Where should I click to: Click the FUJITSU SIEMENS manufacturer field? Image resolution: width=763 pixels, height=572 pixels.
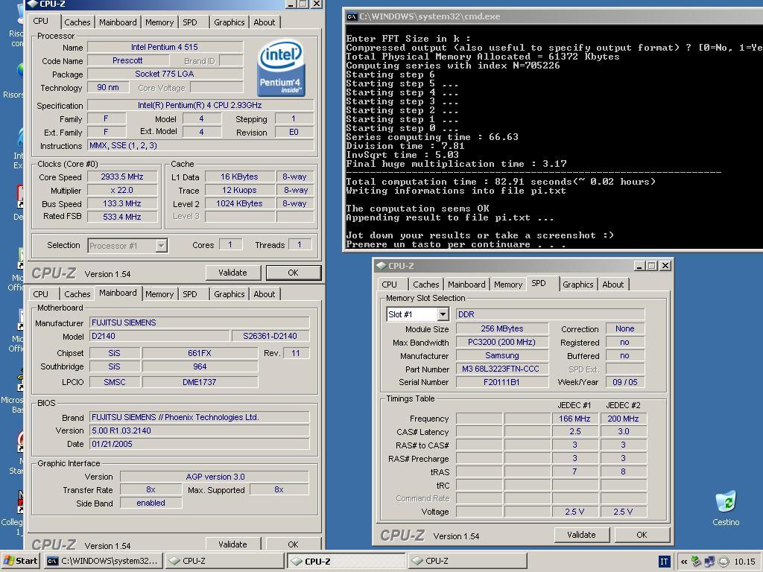pos(200,322)
